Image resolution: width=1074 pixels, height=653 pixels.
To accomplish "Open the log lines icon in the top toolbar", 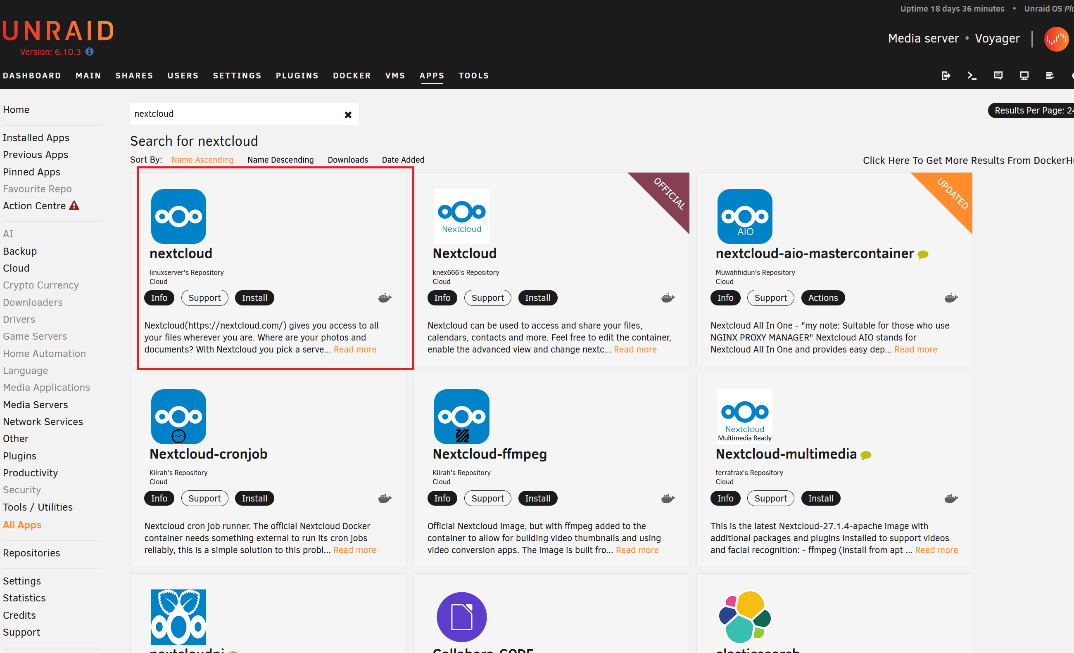I will (1050, 76).
